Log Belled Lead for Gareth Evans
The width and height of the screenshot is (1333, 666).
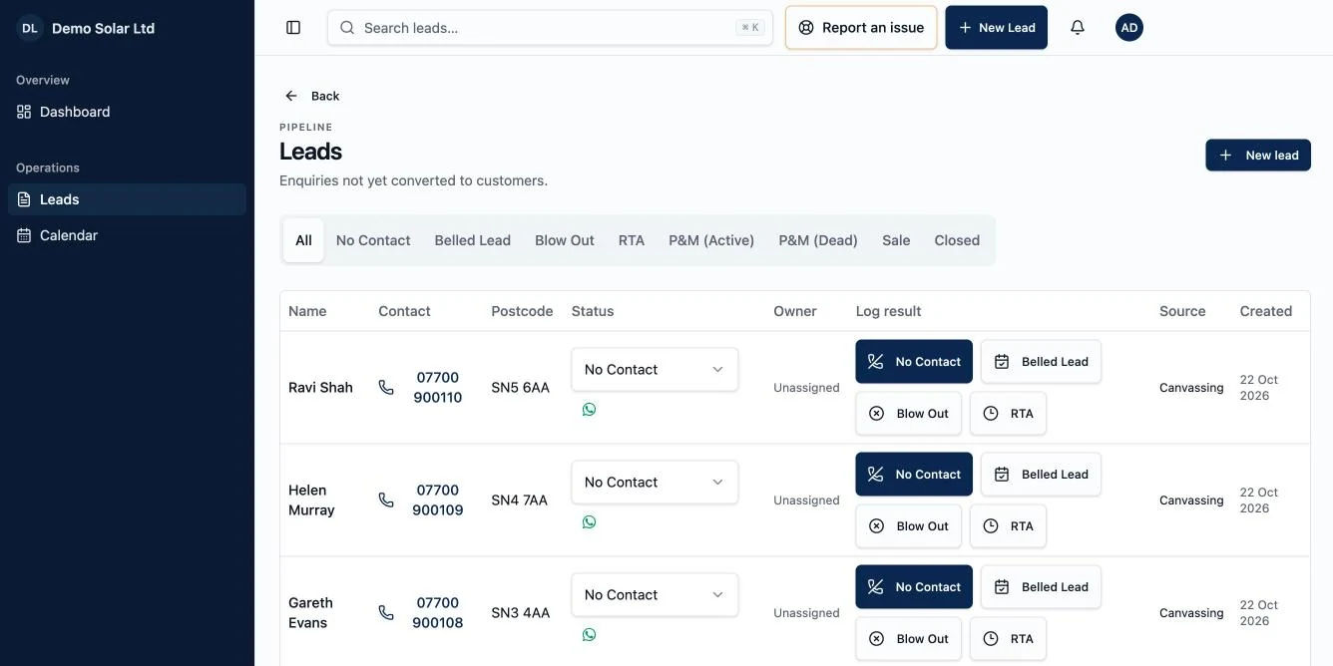[x=1041, y=587]
